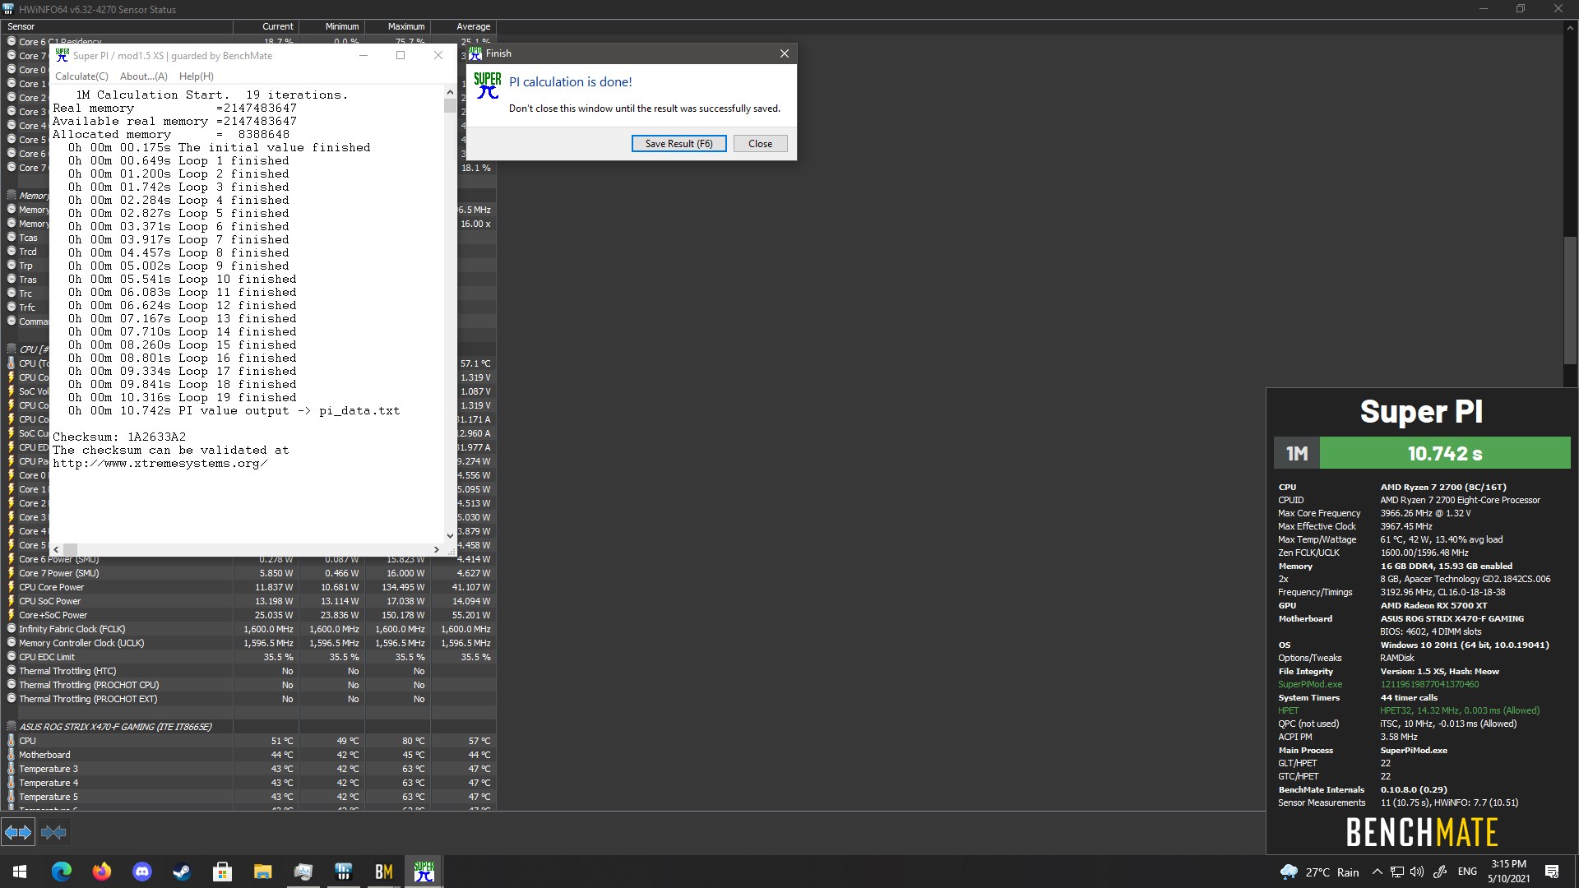Image resolution: width=1579 pixels, height=888 pixels.
Task: Click the clock icon beside Infinity Fabric Clock (FCLK)
Action: (12, 629)
